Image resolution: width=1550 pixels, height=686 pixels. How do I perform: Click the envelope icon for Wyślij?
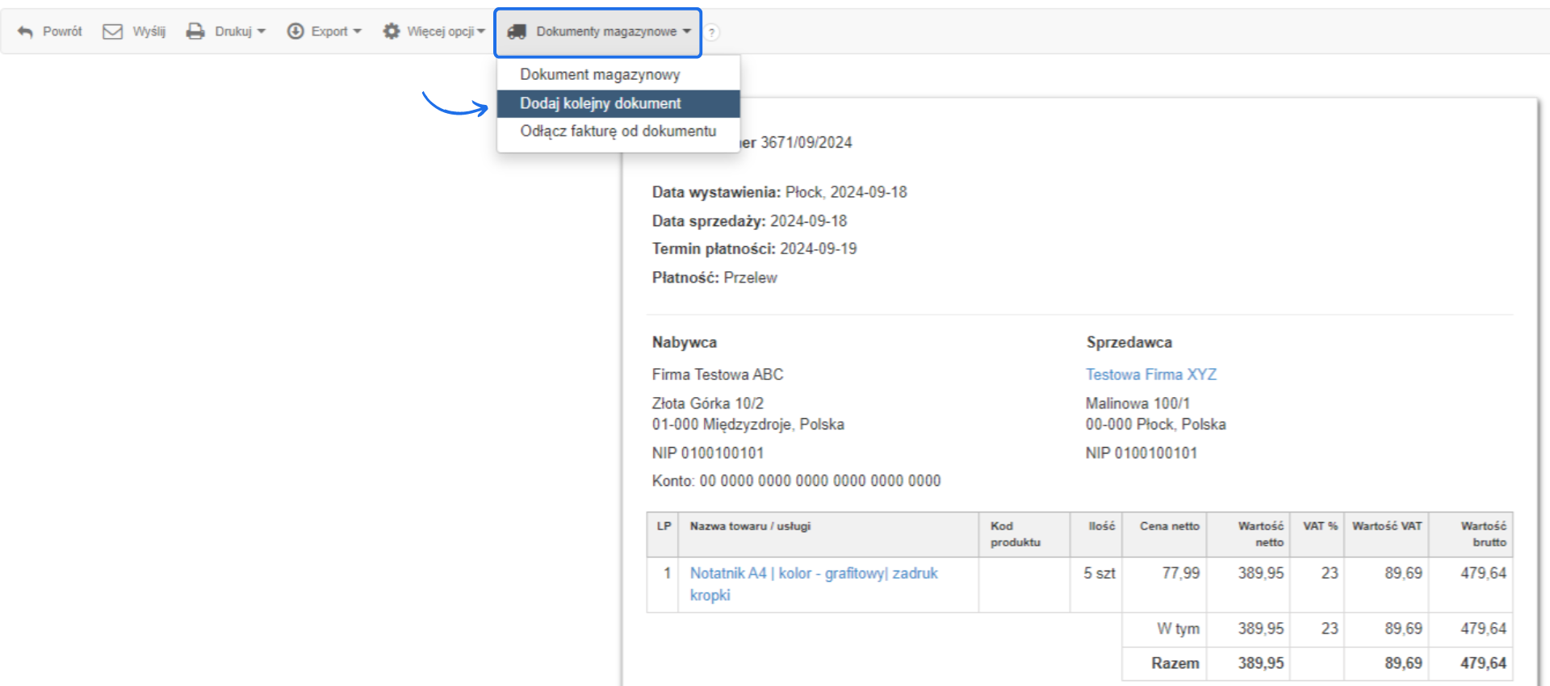[x=112, y=31]
